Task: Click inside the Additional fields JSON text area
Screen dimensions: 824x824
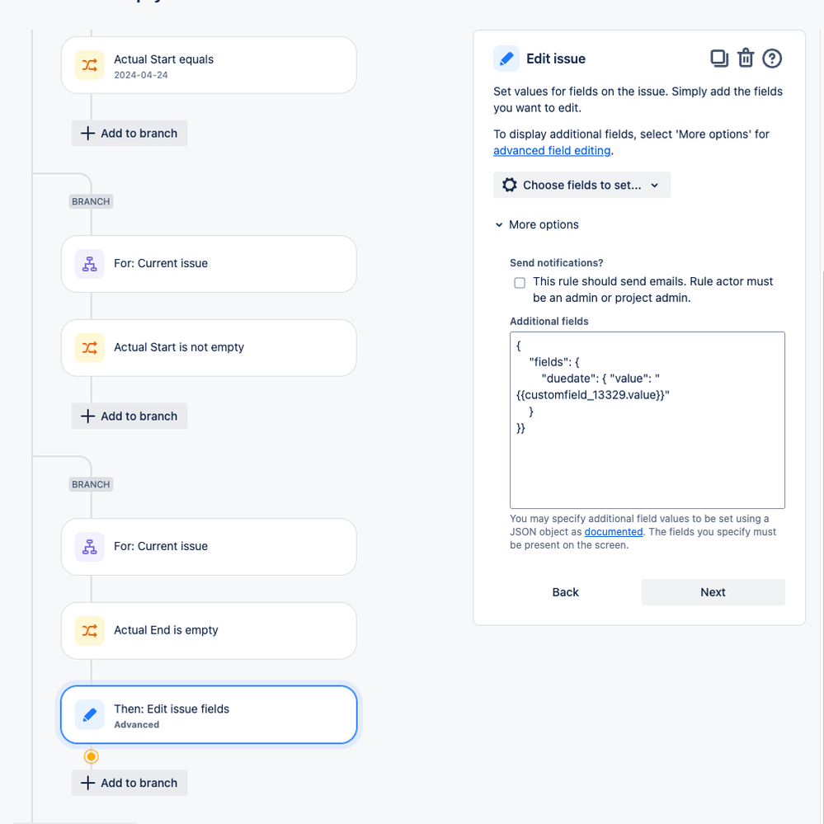Action: point(647,420)
